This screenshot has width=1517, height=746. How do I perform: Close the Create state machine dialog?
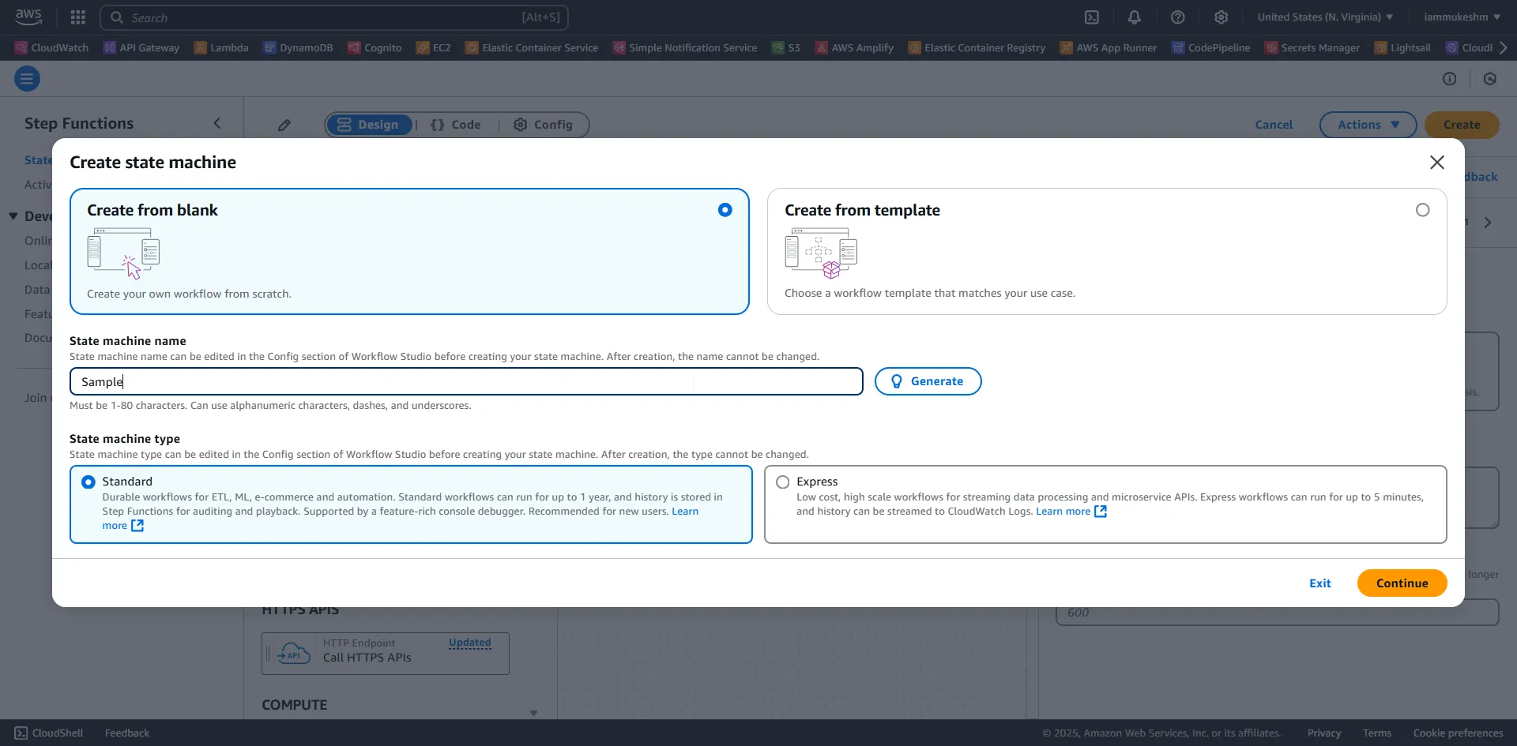coord(1436,163)
